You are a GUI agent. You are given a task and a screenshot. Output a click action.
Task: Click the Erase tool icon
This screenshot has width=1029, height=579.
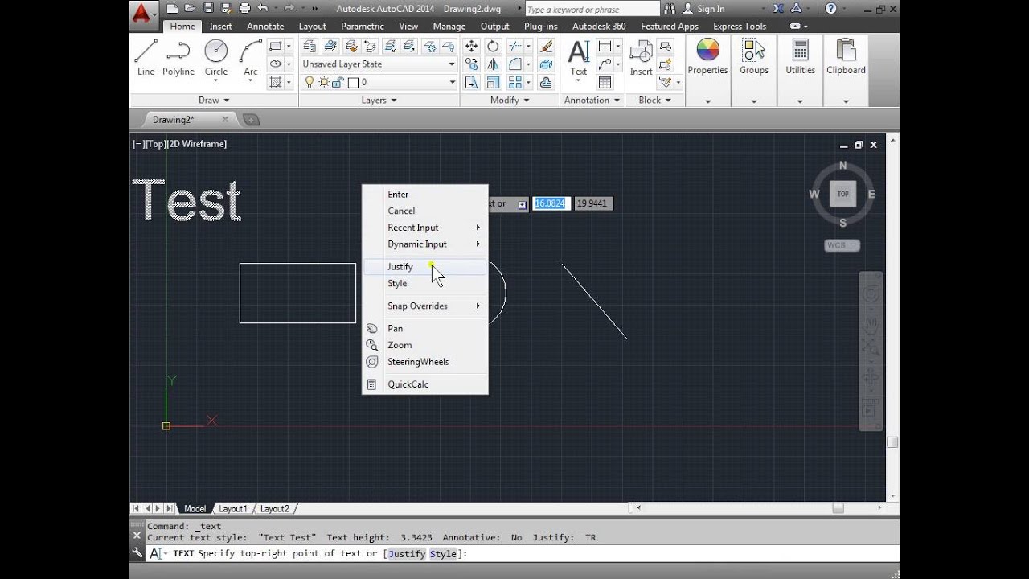point(547,46)
